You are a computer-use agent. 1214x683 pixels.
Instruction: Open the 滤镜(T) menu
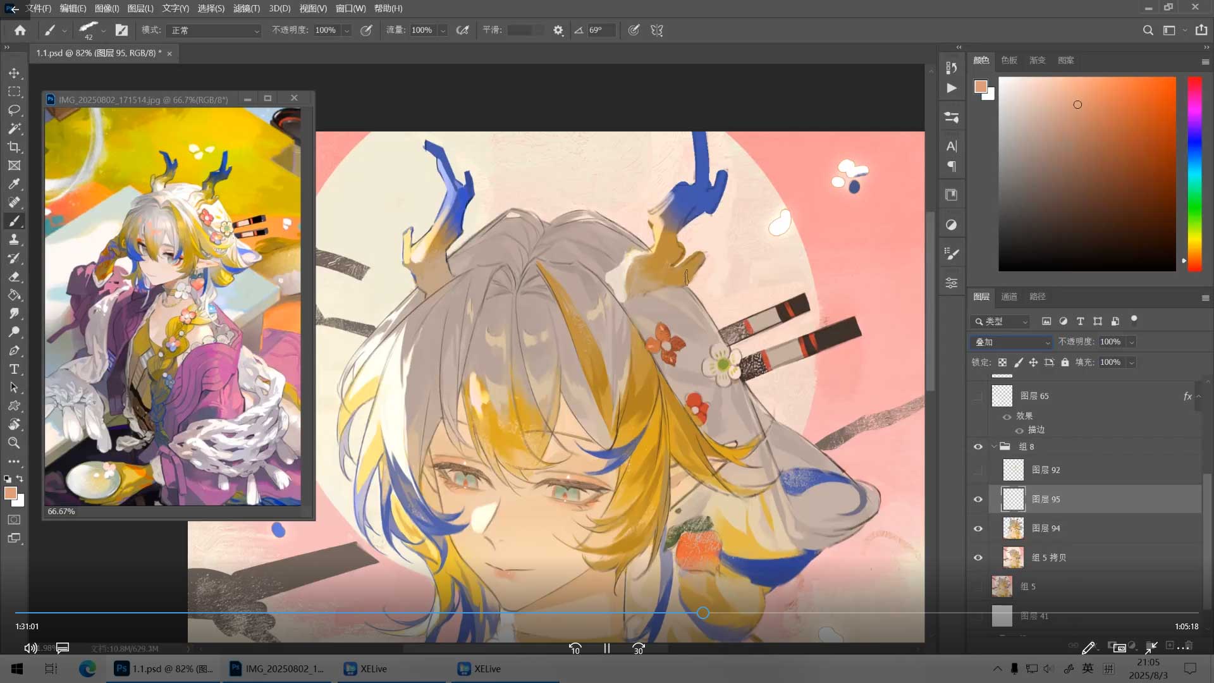tap(246, 8)
